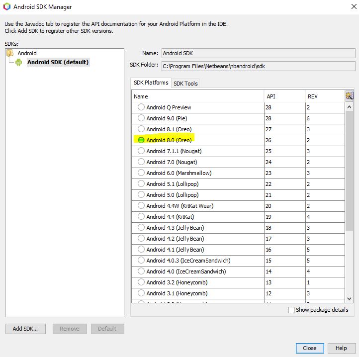Close the dialog with the title bar X

(x=354, y=6)
